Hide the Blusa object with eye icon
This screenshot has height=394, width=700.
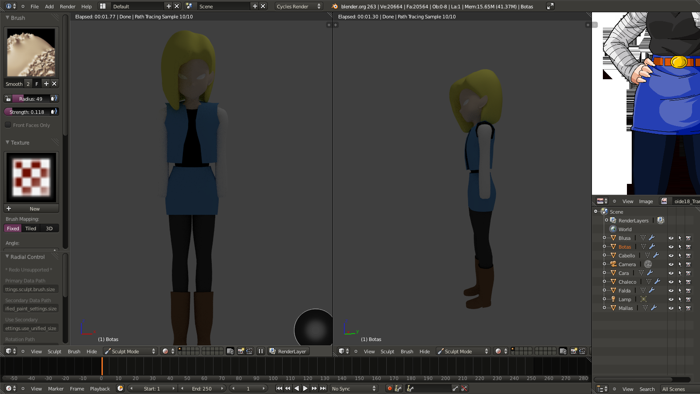tap(671, 238)
